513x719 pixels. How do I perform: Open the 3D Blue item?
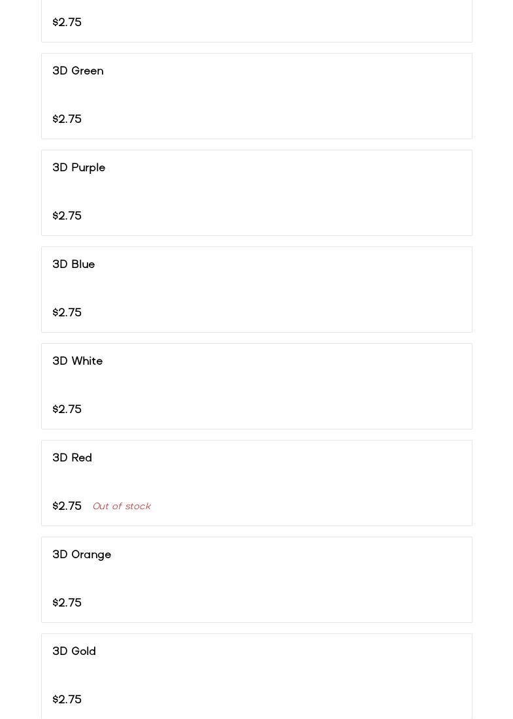pos(74,264)
